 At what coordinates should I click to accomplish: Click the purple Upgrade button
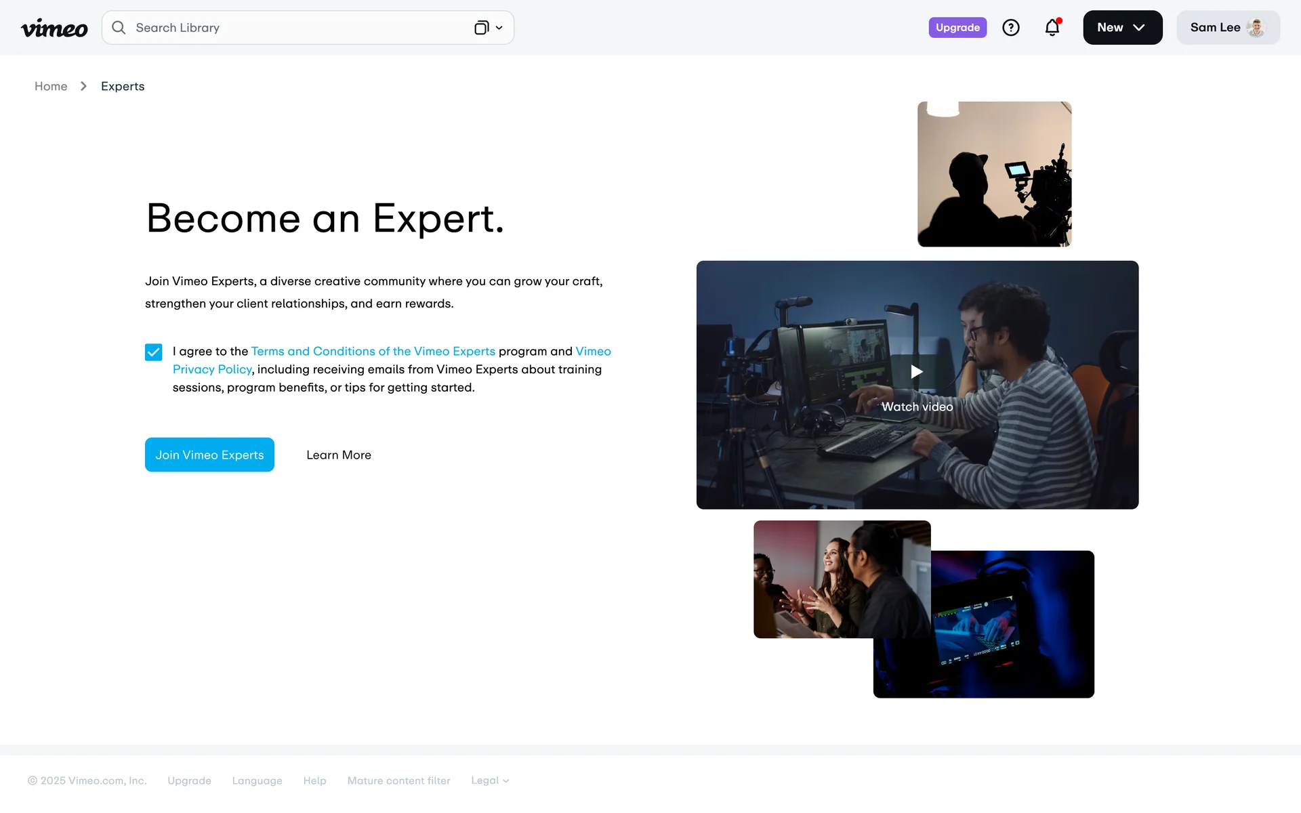pos(957,28)
